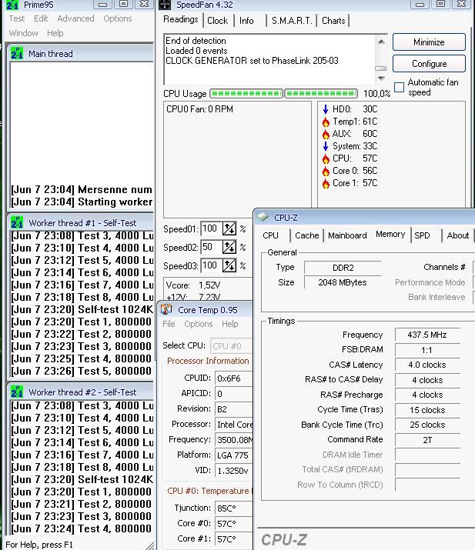The width and height of the screenshot is (475, 550).
Task: Click the HD0 blue down-arrow icon
Action: 326,109
